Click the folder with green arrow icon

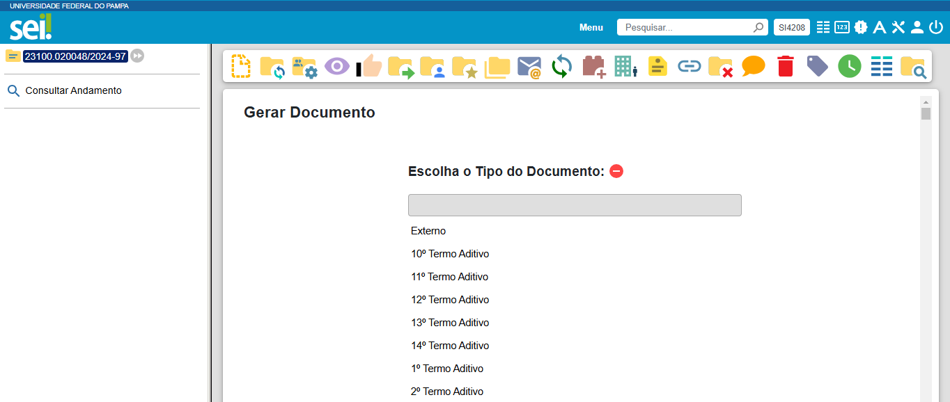coord(400,67)
